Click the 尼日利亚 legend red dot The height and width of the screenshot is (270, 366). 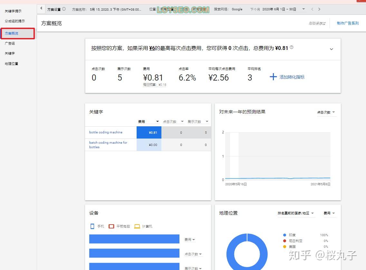click(x=284, y=241)
